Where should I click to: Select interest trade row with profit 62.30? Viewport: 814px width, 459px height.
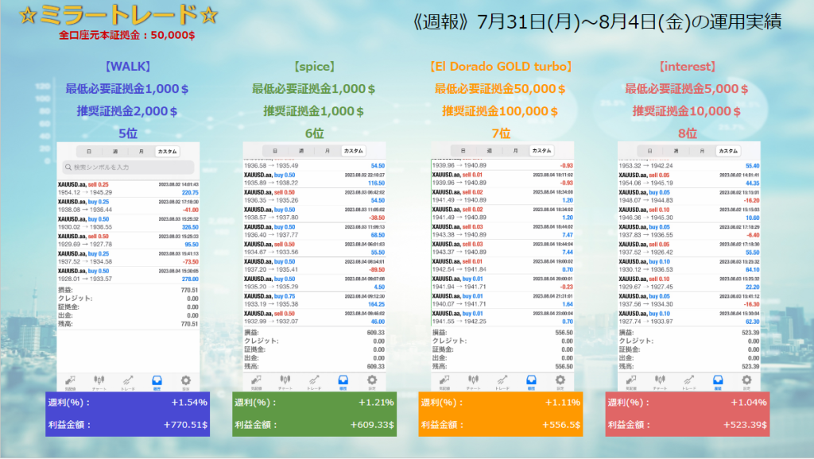(689, 318)
